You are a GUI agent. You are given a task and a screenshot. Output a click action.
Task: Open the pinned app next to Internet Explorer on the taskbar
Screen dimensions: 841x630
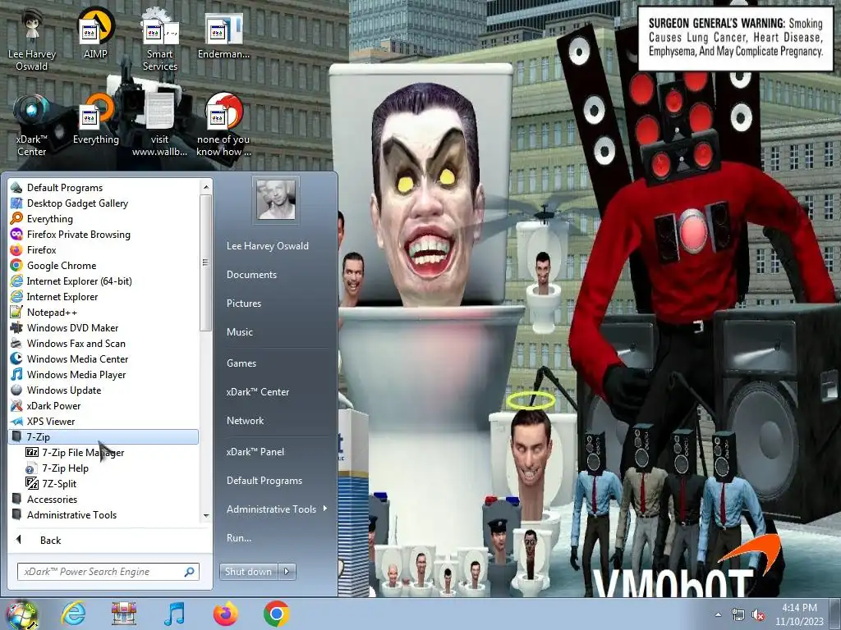123,614
